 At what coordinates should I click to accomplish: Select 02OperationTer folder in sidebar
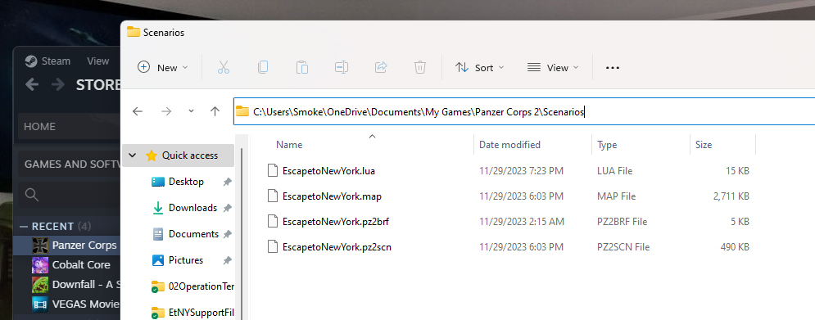click(x=192, y=286)
